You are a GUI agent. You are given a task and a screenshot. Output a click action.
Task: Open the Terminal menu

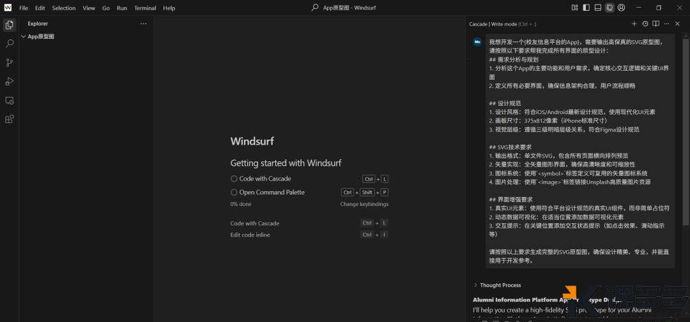(x=145, y=8)
